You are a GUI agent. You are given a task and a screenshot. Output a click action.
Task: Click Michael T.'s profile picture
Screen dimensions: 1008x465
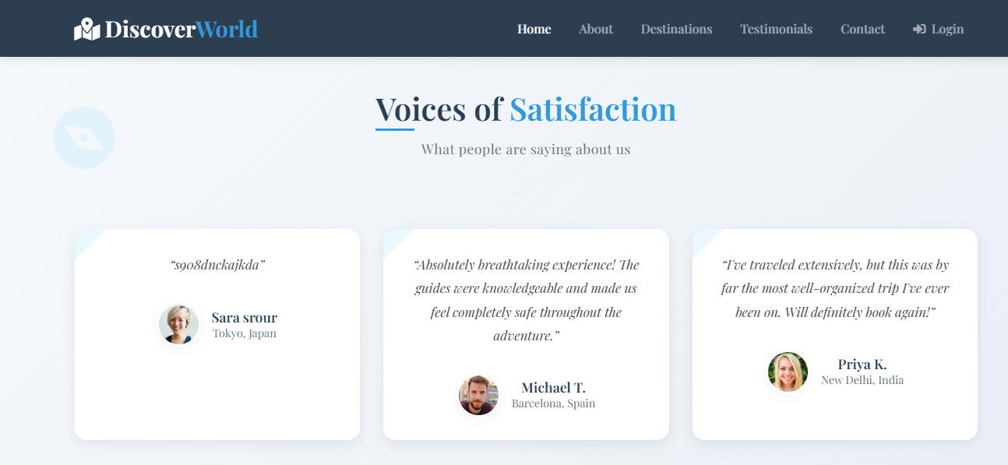click(x=478, y=395)
